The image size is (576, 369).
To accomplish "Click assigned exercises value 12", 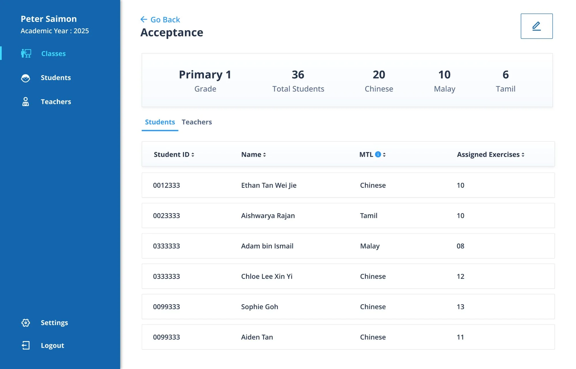I will click(461, 276).
